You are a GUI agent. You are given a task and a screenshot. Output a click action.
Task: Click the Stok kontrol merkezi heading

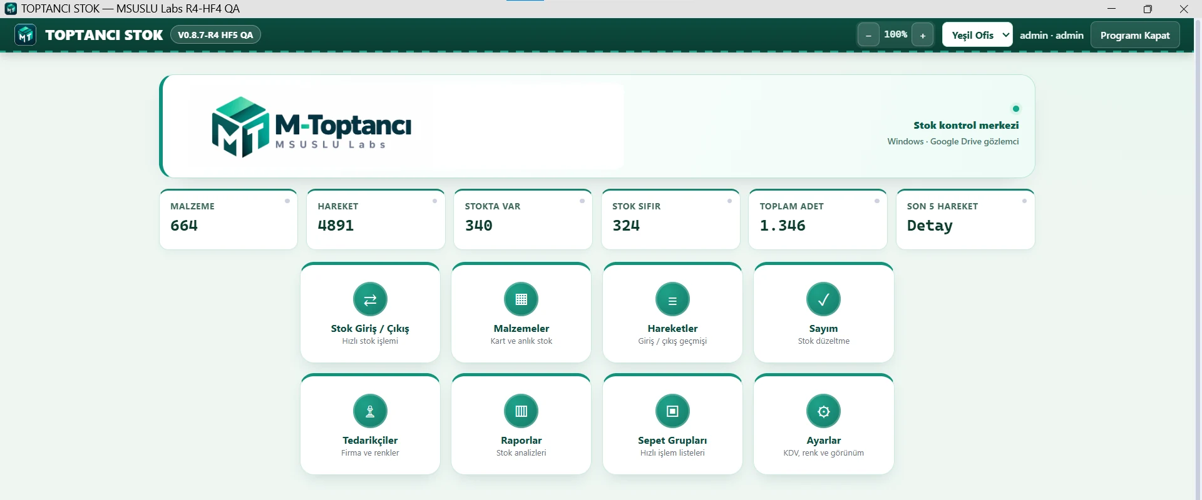(x=966, y=126)
